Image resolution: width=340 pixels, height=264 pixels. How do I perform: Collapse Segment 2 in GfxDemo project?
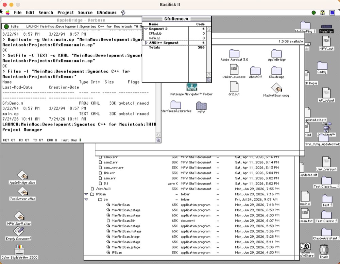coord(146,29)
